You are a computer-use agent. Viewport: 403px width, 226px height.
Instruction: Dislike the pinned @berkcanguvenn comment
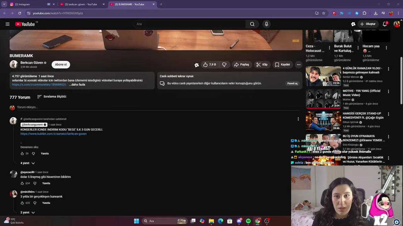click(33, 153)
